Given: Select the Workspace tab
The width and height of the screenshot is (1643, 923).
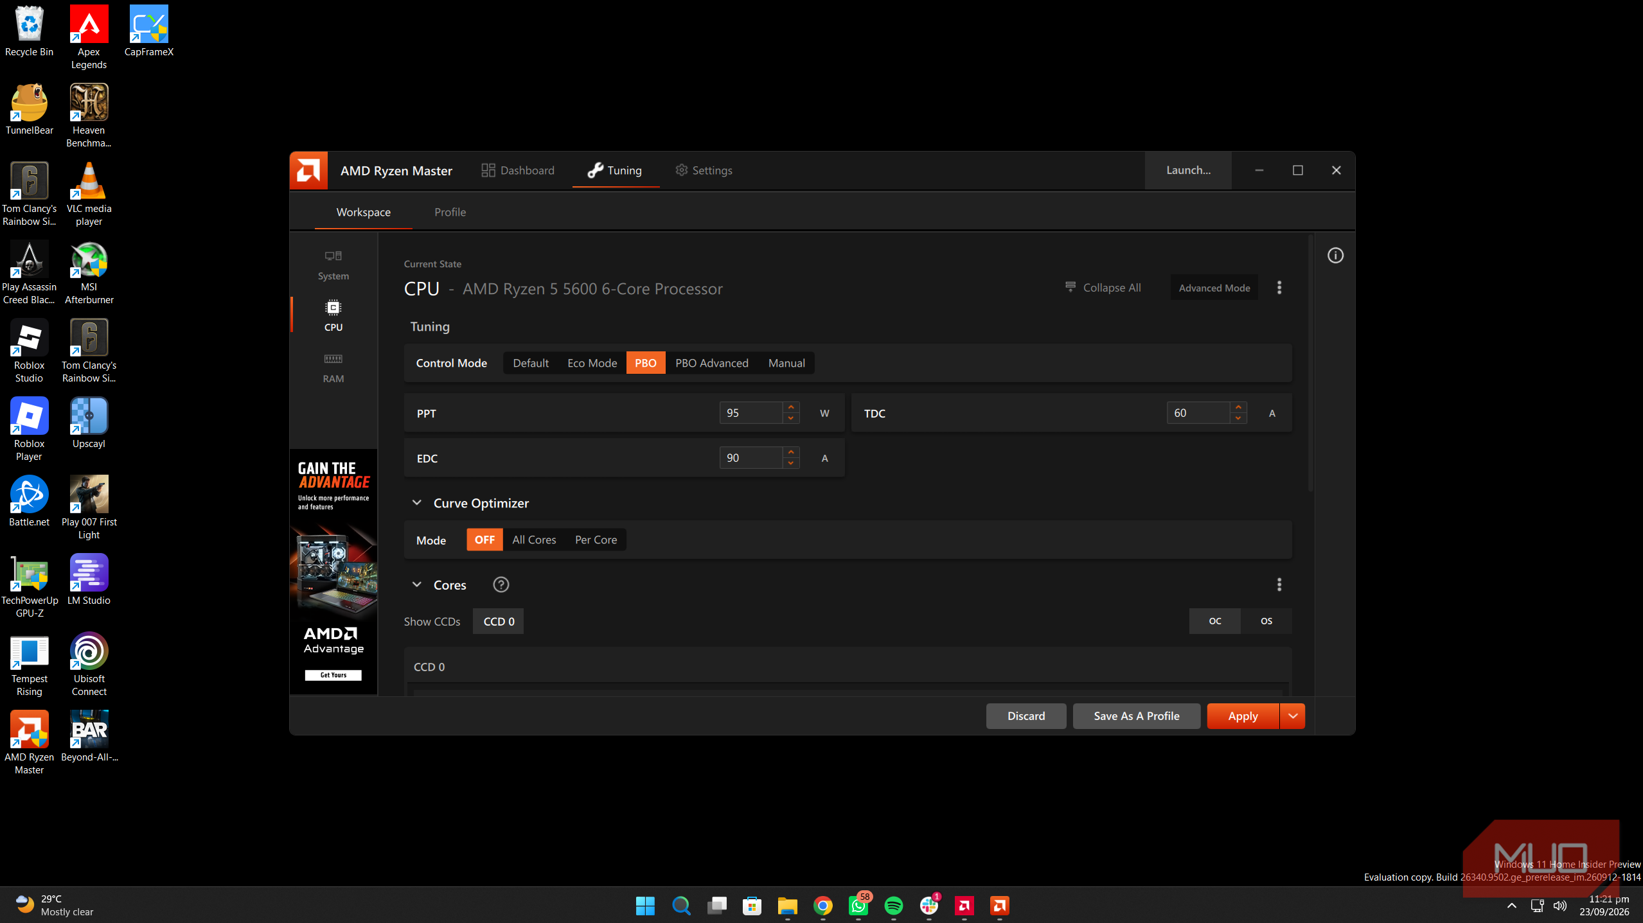Looking at the screenshot, I should click(363, 212).
